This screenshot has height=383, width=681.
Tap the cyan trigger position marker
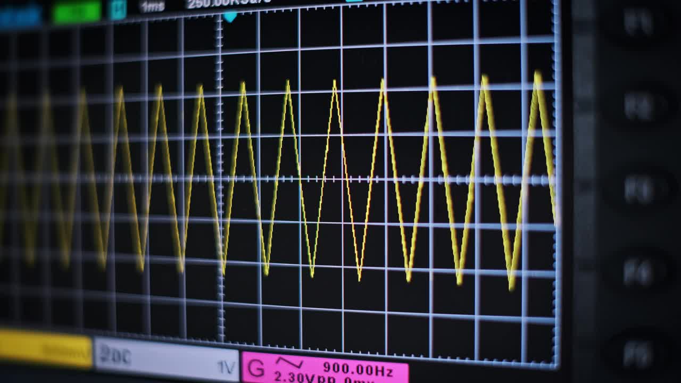pyautogui.click(x=229, y=17)
